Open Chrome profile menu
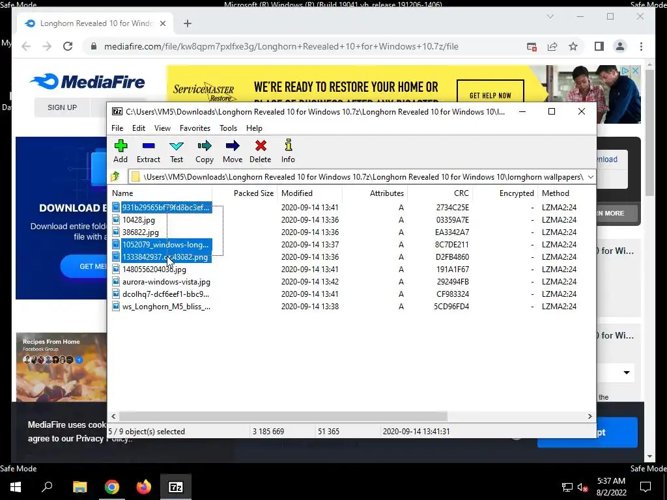The width and height of the screenshot is (667, 500). click(x=620, y=46)
